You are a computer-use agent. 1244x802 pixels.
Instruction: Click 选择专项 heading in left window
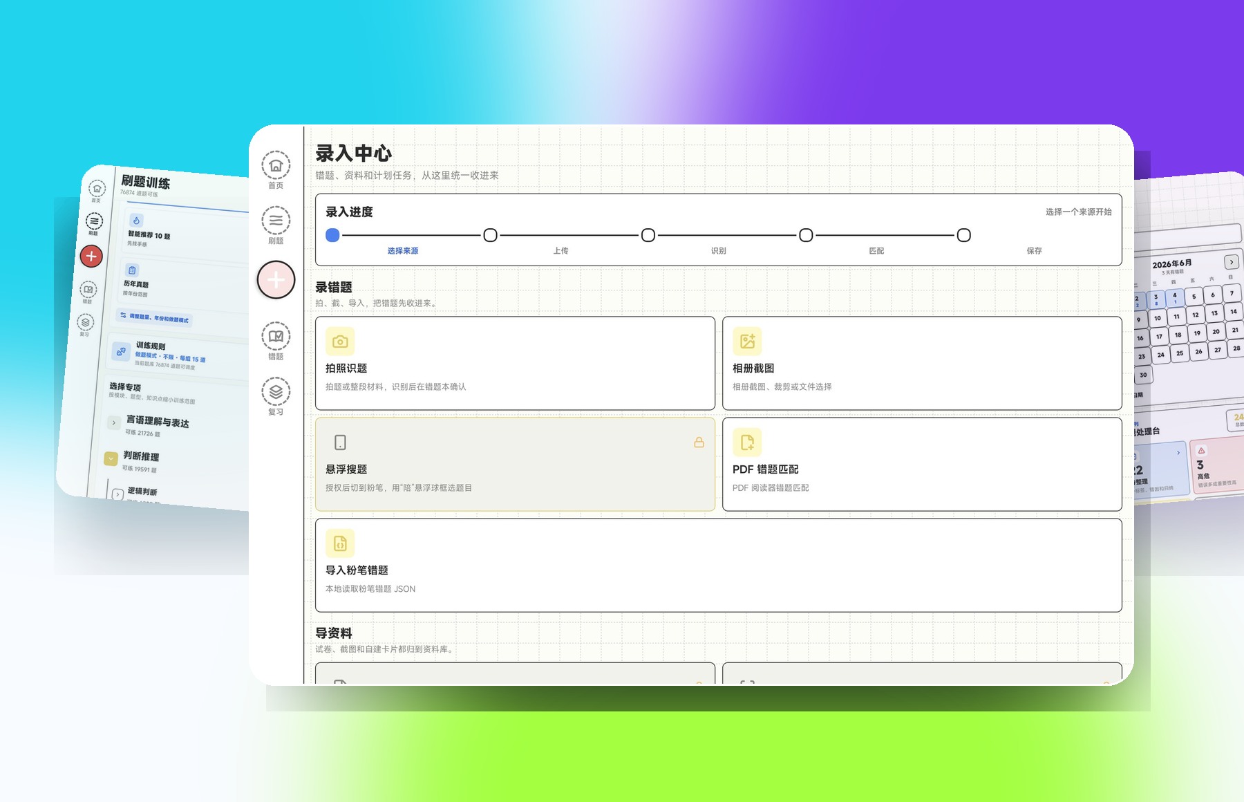pyautogui.click(x=125, y=387)
